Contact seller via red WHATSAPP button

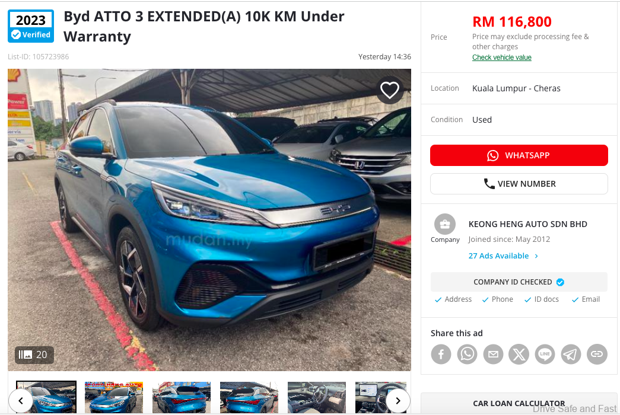click(519, 155)
